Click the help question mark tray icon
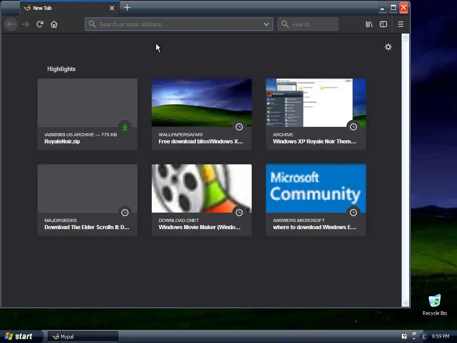The image size is (457, 343). pos(404,336)
